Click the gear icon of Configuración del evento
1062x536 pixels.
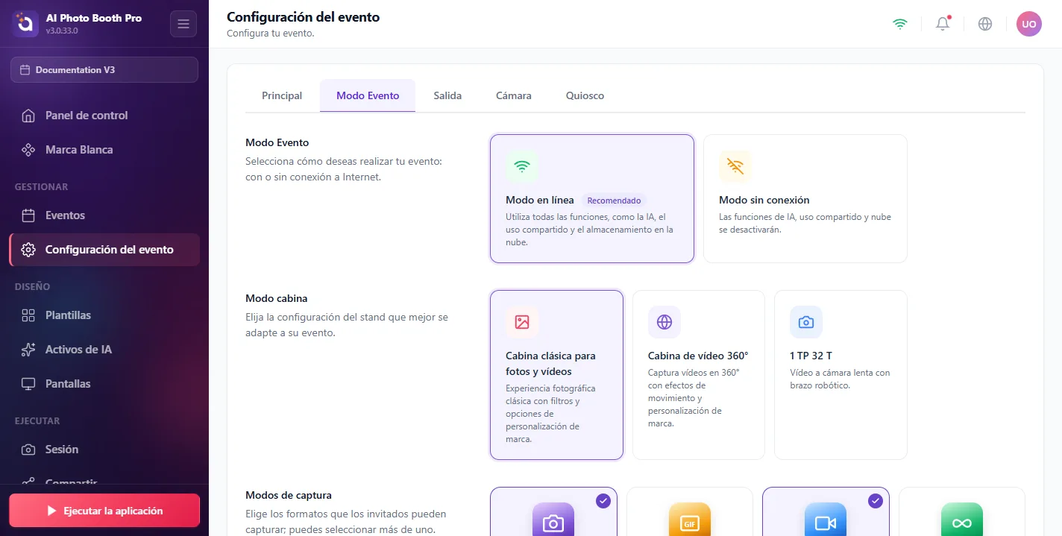(x=28, y=250)
